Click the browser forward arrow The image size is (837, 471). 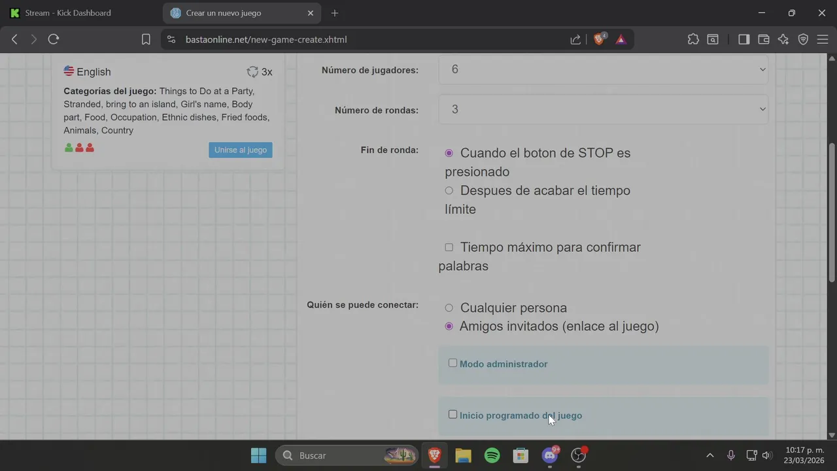coord(34,39)
